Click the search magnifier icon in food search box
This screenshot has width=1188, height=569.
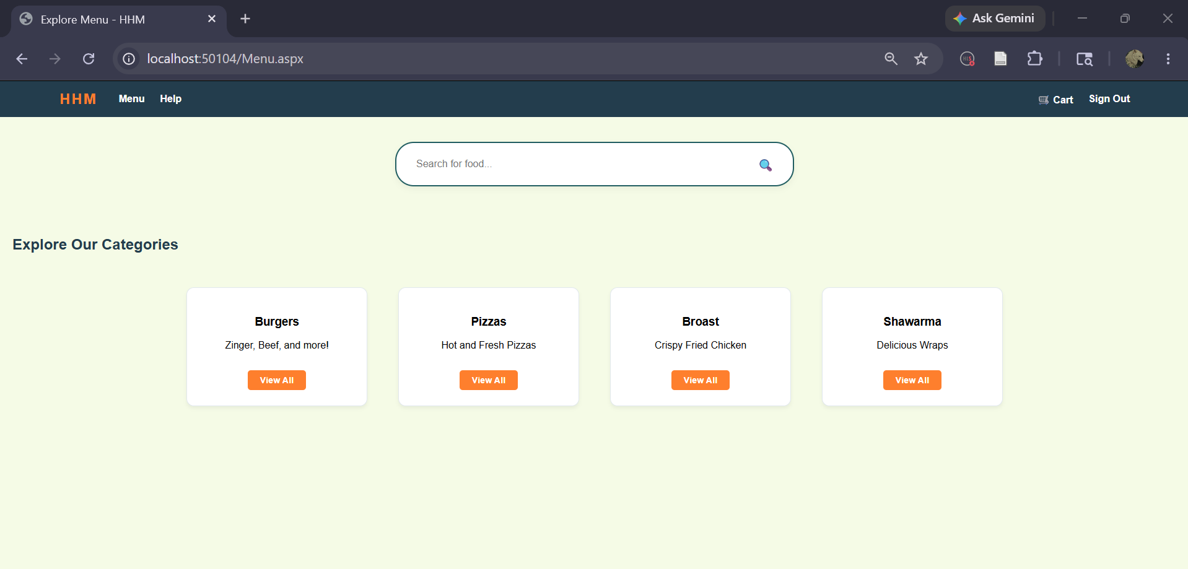[x=766, y=165]
